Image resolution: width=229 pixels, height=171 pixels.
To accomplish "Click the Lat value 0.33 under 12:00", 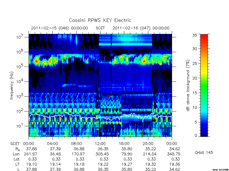I will pyautogui.click(x=104, y=159).
